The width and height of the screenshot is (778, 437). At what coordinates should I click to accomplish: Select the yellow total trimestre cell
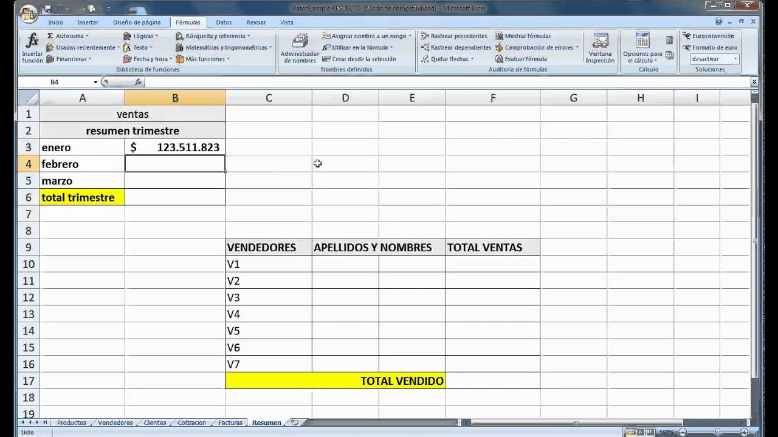click(83, 197)
